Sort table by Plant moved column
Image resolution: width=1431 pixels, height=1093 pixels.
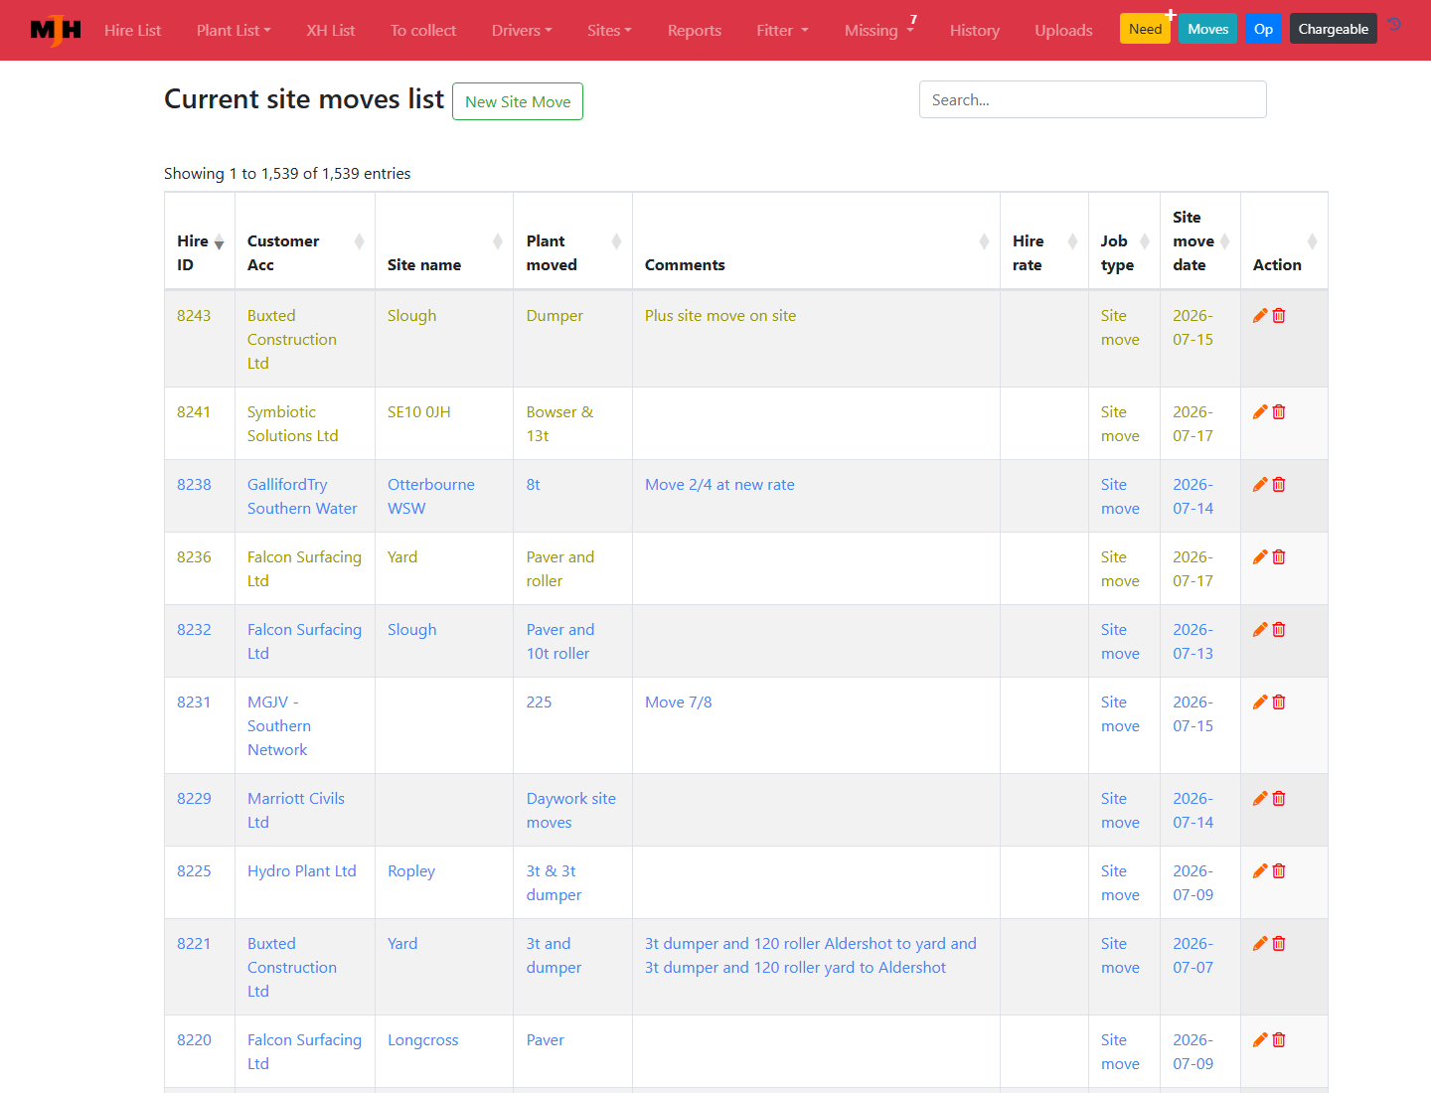point(573,241)
